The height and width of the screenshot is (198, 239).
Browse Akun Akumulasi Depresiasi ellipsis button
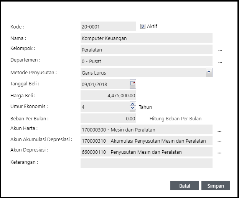click(x=219, y=141)
